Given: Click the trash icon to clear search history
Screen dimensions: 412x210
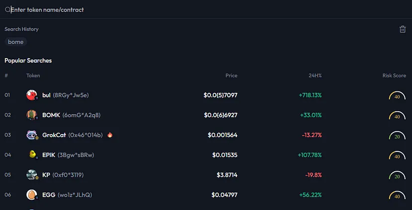Looking at the screenshot, I should click(403, 29).
